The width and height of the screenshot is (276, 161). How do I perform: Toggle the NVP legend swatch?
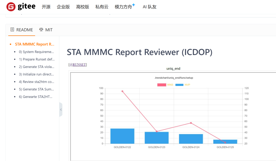(179, 85)
